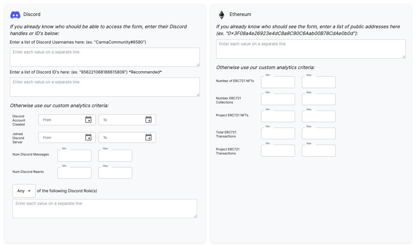This screenshot has height=245, width=416.
Task: Focus the Discord Role(s) textarea
Action: (x=105, y=209)
